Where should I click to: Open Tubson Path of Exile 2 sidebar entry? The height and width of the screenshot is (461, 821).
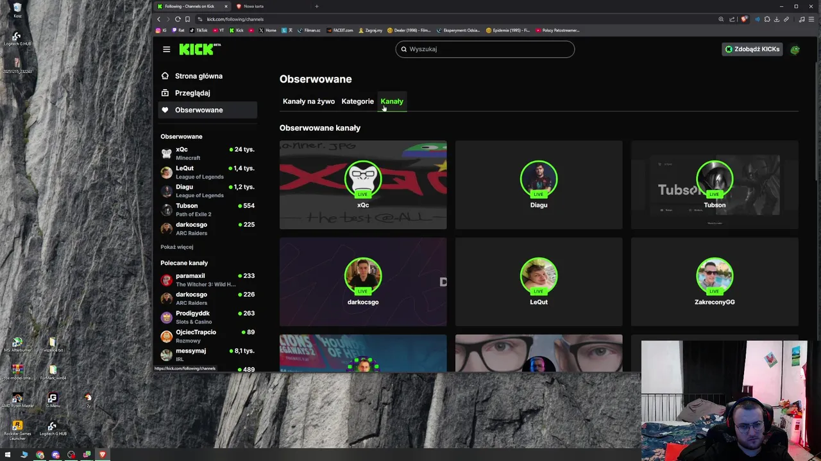207,209
